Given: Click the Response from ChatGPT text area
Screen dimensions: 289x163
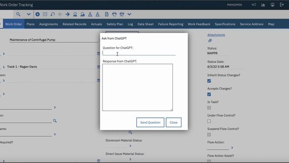Looking at the screenshot, I should click(x=137, y=87).
